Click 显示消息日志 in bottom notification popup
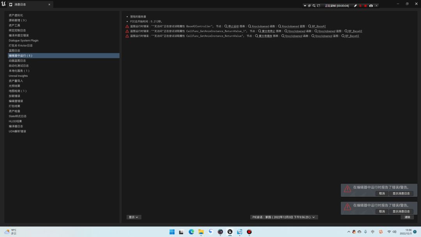The image size is (421, 237). 401,211
